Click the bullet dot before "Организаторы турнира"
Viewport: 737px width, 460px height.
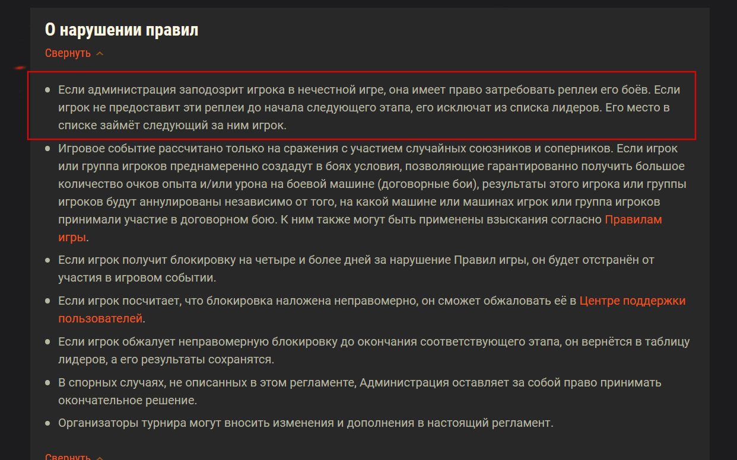[x=48, y=423]
